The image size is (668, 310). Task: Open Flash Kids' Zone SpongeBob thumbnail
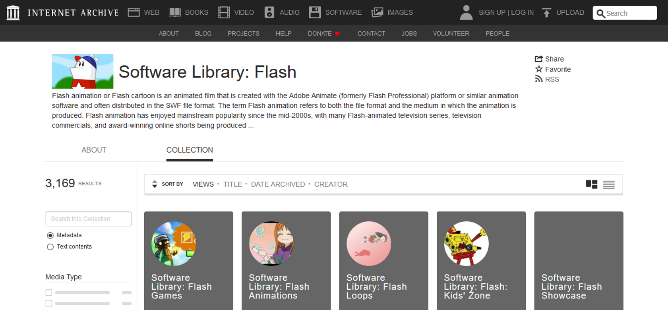466,244
